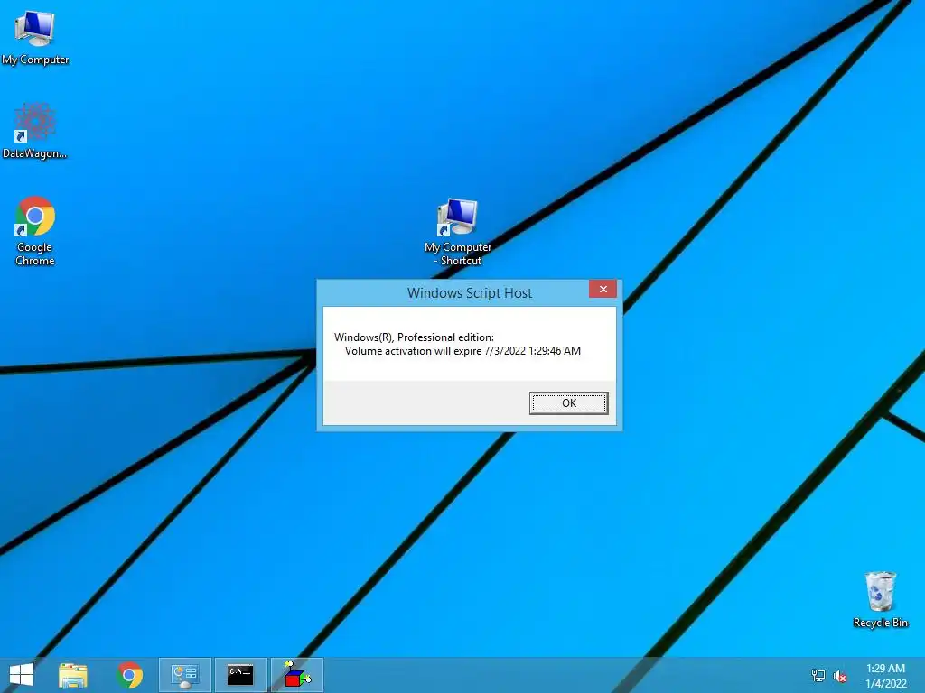This screenshot has width=925, height=693.
Task: Select the My Computer desktop icon
Action: [x=35, y=38]
